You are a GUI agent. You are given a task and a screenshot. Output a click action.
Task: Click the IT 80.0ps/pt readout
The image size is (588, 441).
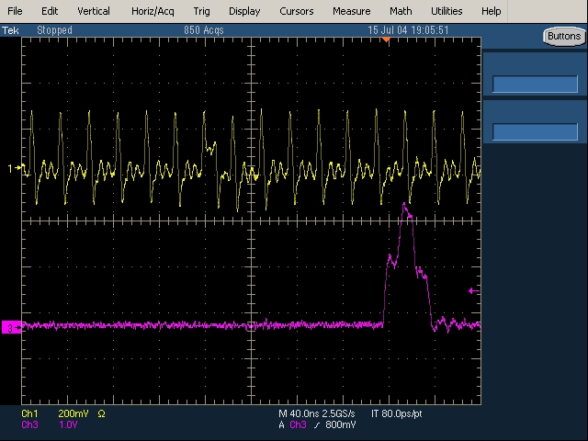pyautogui.click(x=396, y=413)
